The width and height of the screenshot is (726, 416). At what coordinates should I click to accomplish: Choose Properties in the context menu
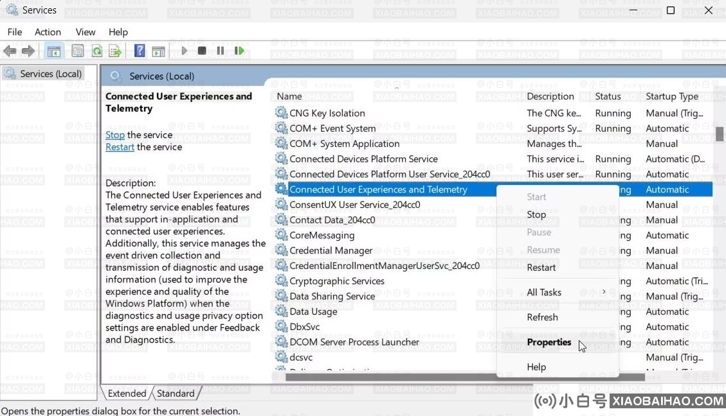[558, 342]
